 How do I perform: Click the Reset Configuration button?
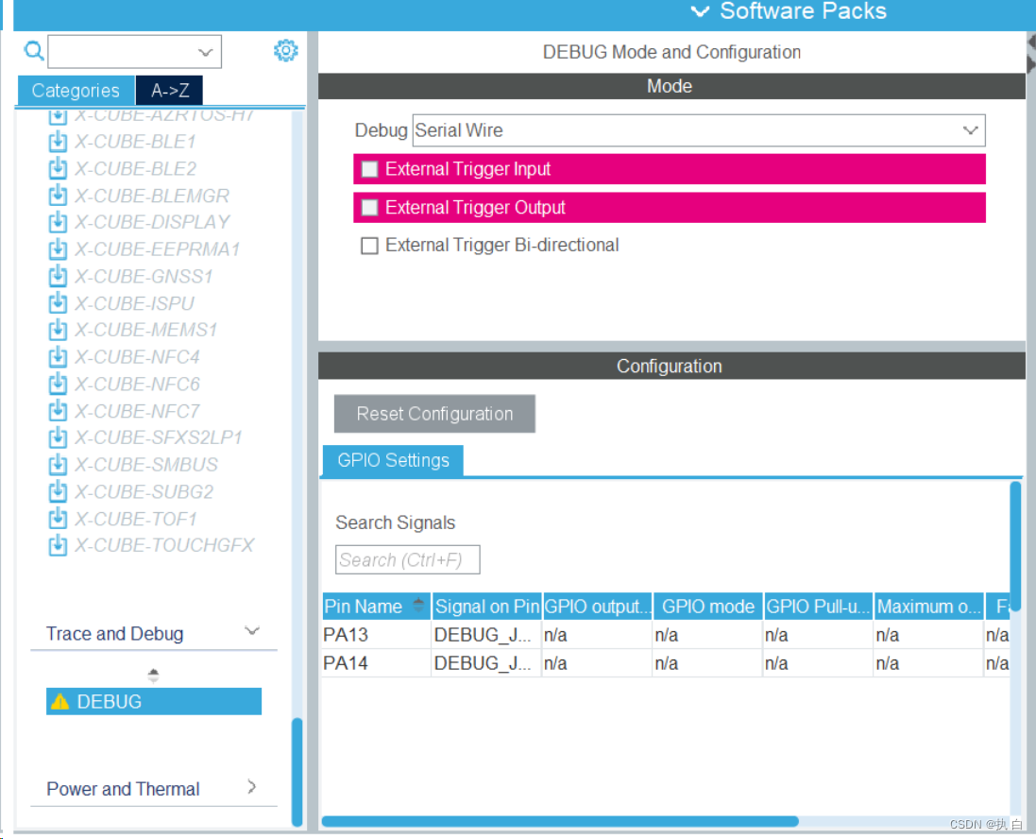[434, 414]
